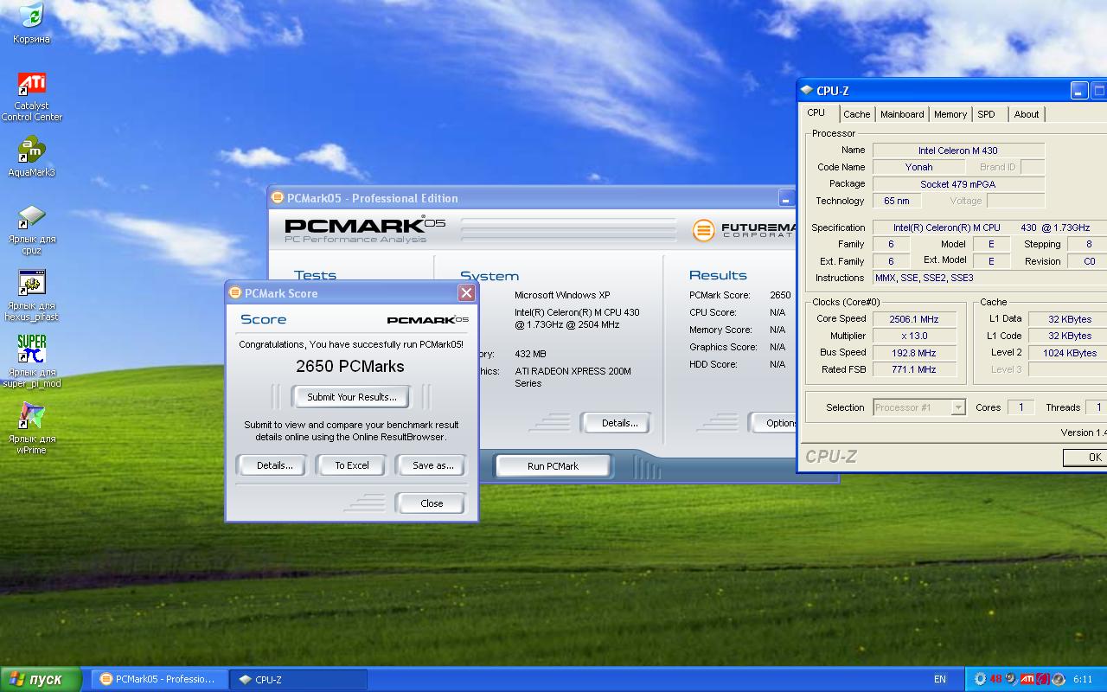Click PCMark Score value 2650 in Results

pyautogui.click(x=780, y=295)
